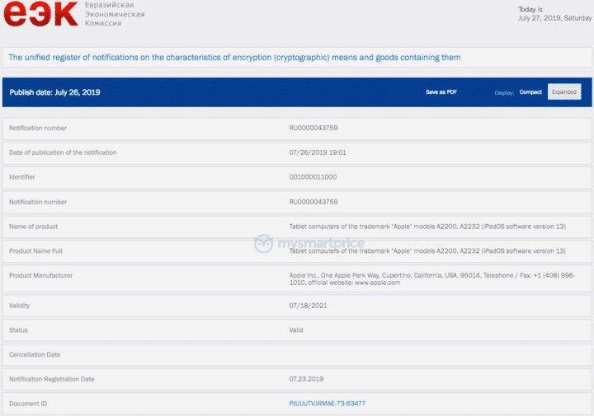Select the Identifier value 001000011000
Viewport: 594px width, 416px height.
(313, 177)
